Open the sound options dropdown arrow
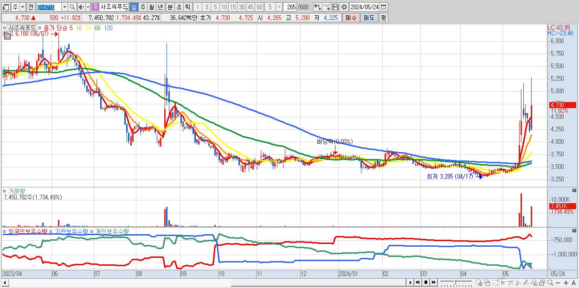Image resolution: width=579 pixels, height=288 pixels. pos(88,7)
